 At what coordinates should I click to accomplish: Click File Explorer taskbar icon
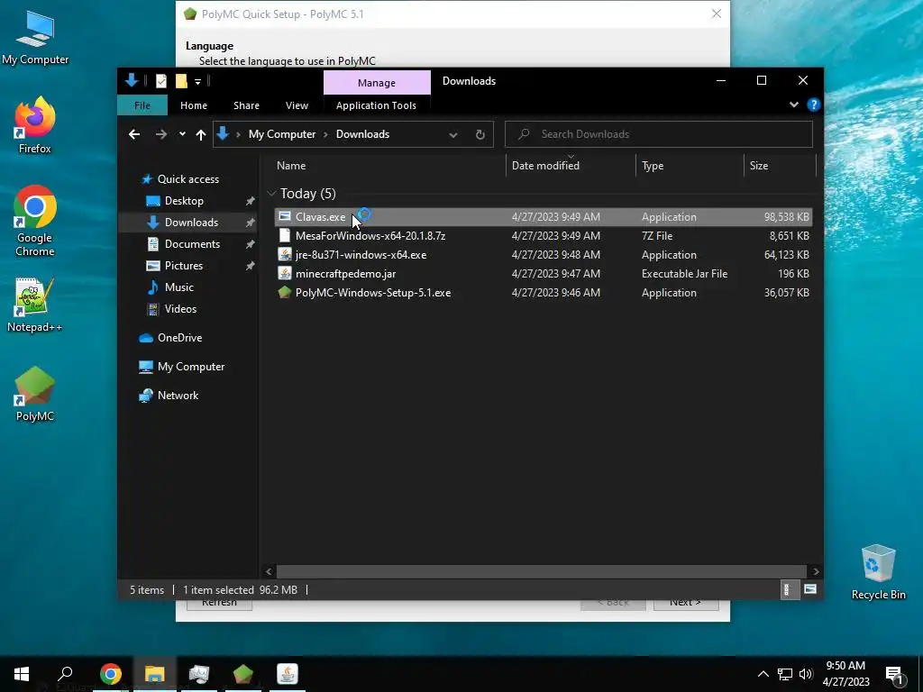coord(155,674)
